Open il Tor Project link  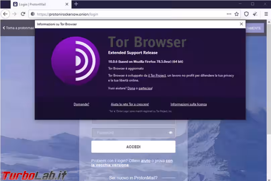(157, 75)
